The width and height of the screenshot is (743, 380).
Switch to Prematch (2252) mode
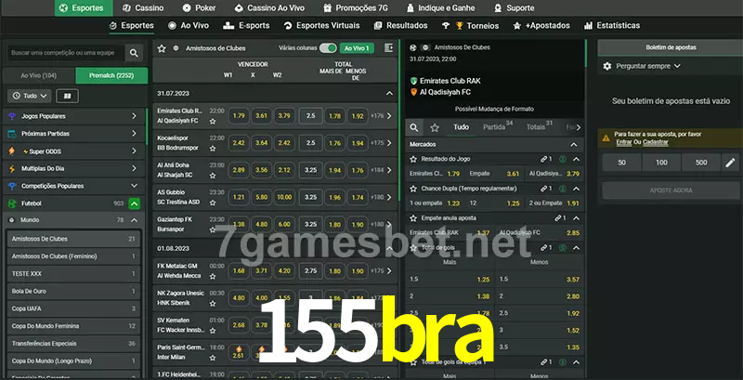(111, 76)
